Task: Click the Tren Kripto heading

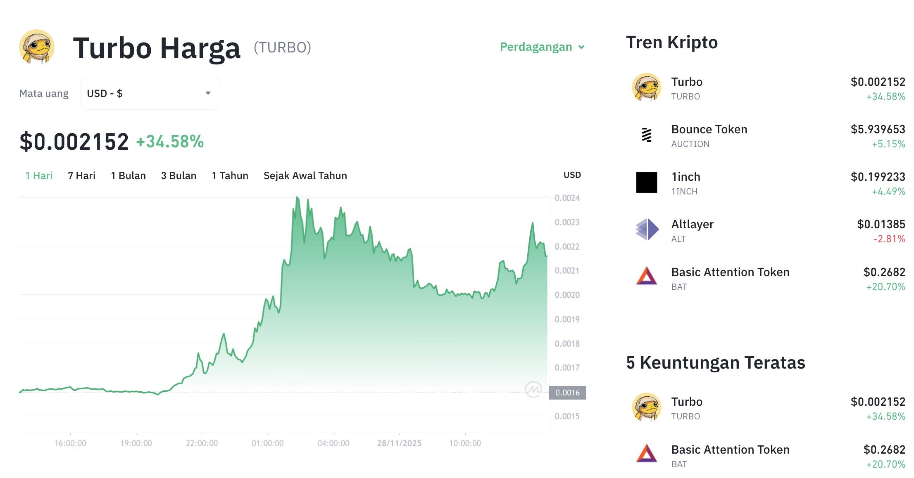Action: tap(672, 42)
